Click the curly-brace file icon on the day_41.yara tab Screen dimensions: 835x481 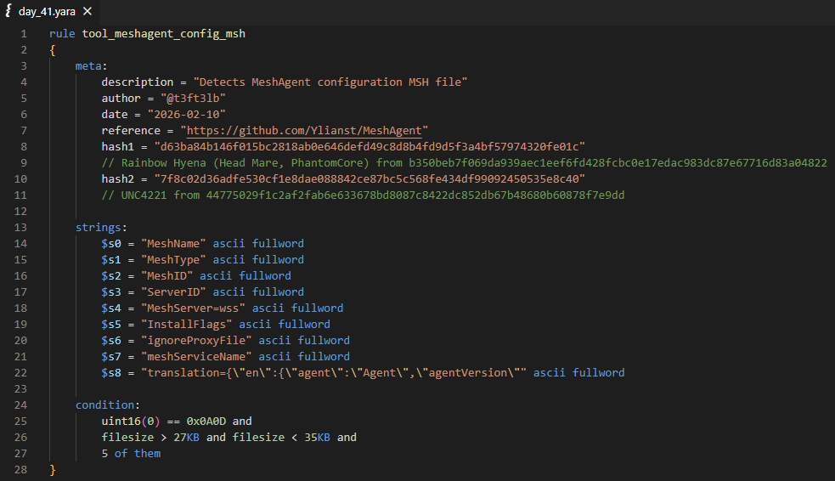coord(8,11)
